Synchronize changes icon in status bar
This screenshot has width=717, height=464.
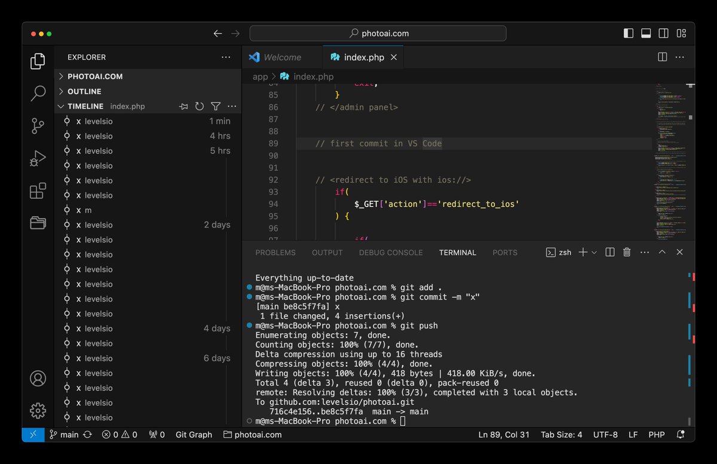pyautogui.click(x=88, y=435)
